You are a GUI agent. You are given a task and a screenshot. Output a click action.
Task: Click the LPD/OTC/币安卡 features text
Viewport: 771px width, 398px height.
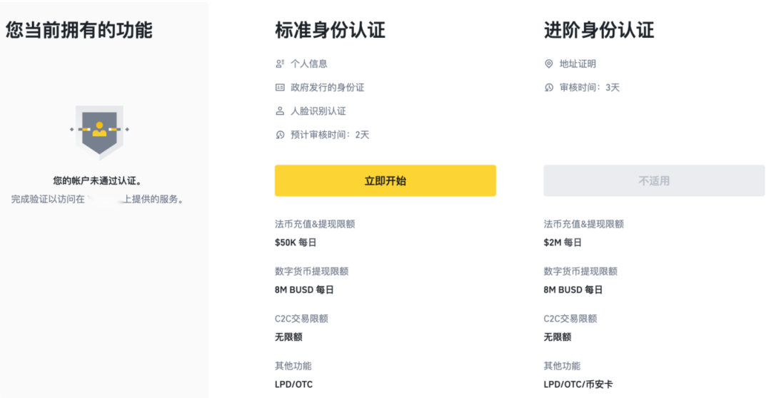pyautogui.click(x=578, y=384)
